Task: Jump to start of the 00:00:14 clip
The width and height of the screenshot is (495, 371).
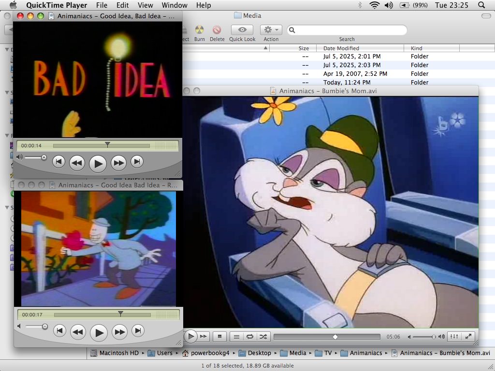Action: click(58, 162)
